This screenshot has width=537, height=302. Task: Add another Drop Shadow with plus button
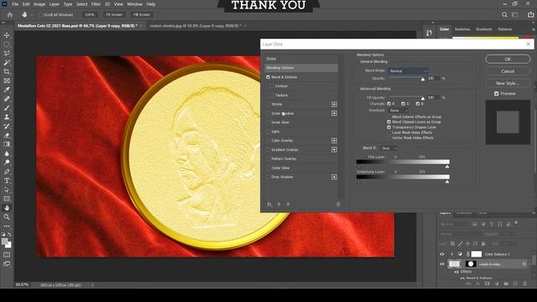334,177
